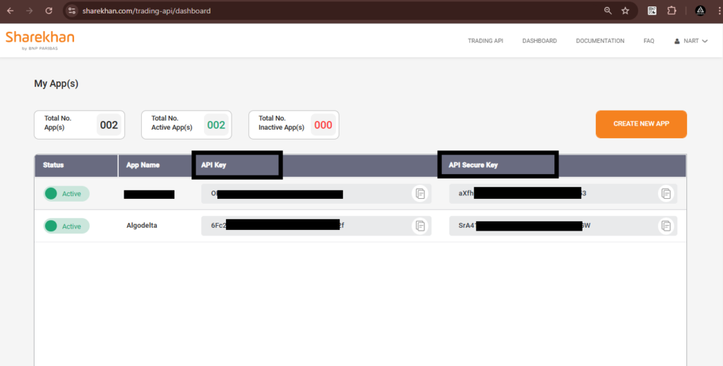Reload the page with the browser refresh icon

click(49, 11)
